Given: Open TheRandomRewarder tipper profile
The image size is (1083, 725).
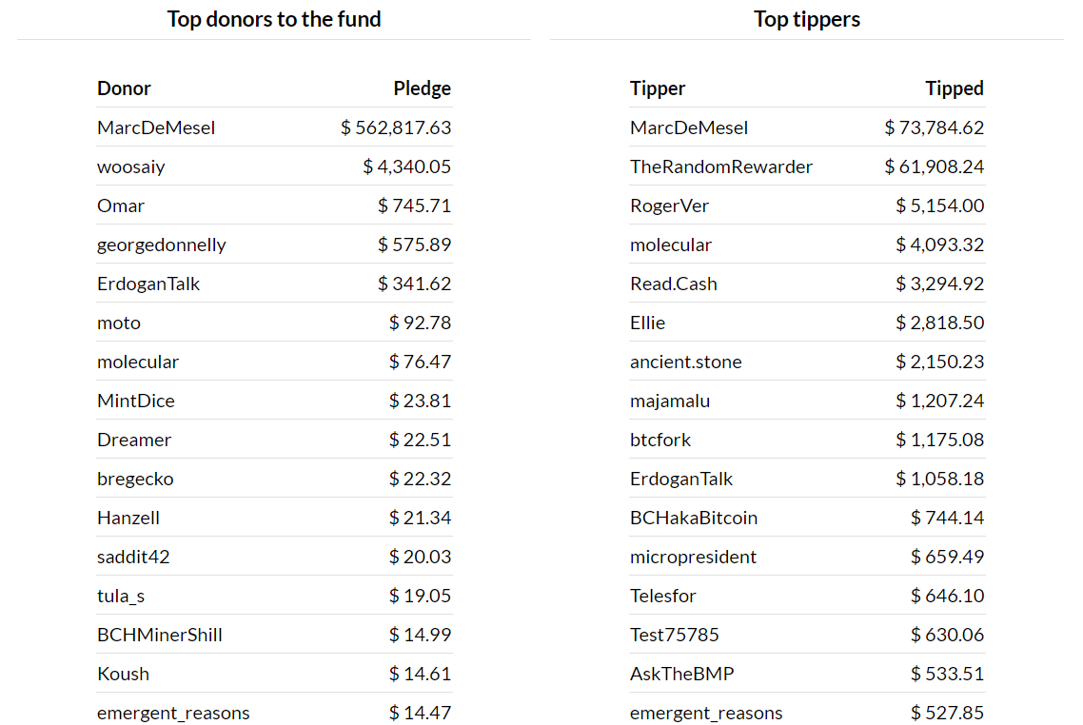Looking at the screenshot, I should click(721, 167).
